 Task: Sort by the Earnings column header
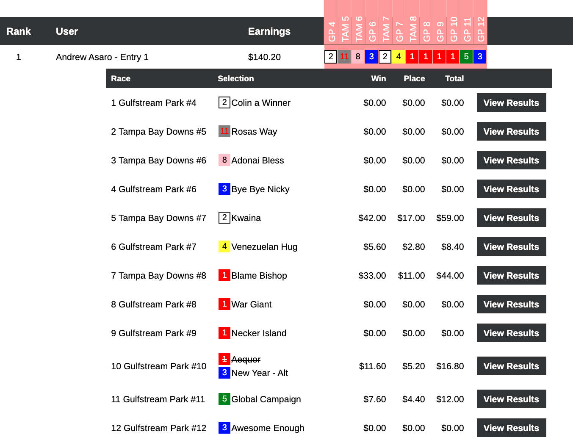(269, 31)
